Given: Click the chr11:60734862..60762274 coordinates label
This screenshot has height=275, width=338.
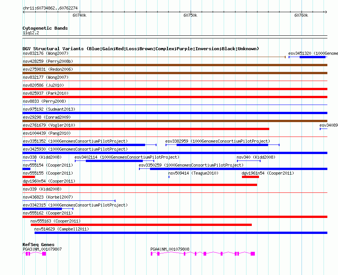Looking at the screenshot, I should [x=50, y=8].
